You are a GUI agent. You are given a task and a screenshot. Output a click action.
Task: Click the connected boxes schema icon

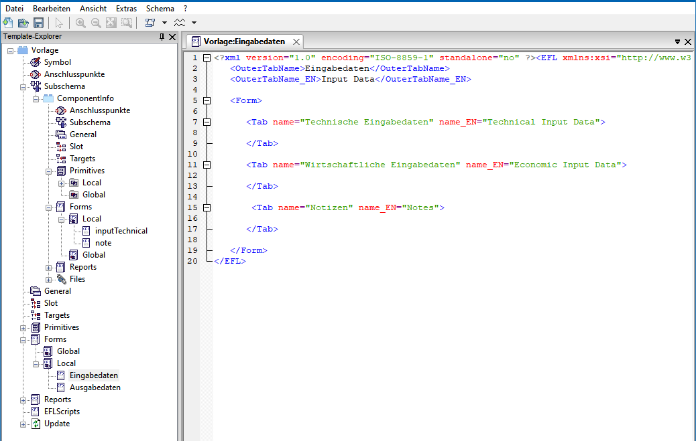coord(150,23)
